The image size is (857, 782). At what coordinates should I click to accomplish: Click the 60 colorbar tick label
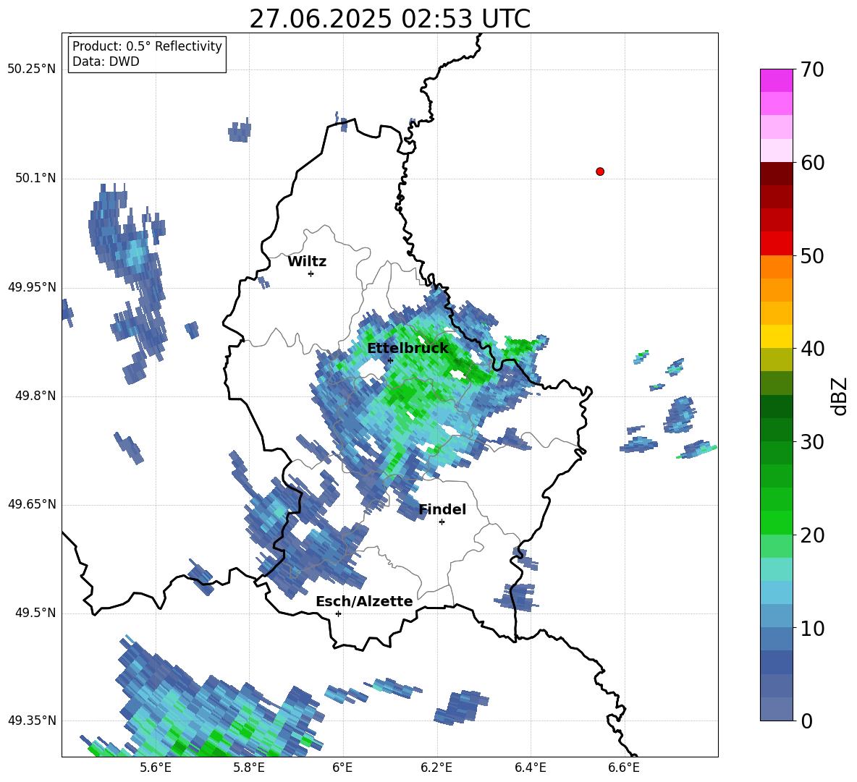(812, 163)
